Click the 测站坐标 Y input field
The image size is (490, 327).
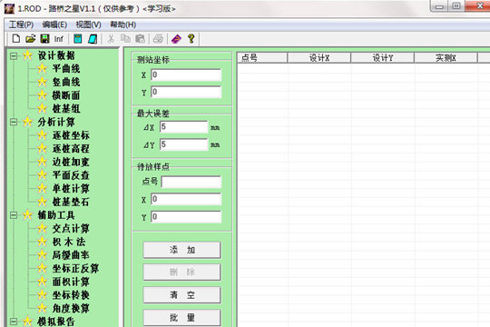(x=186, y=93)
